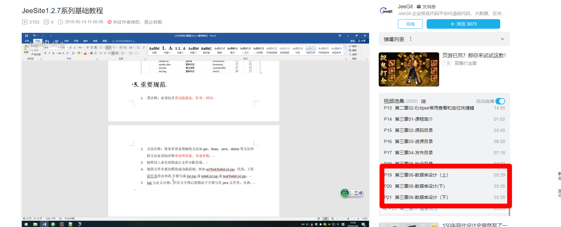Viewport: 561px width, 227px height.
Task: Open the JeeGit uploader name link
Action: point(405,6)
